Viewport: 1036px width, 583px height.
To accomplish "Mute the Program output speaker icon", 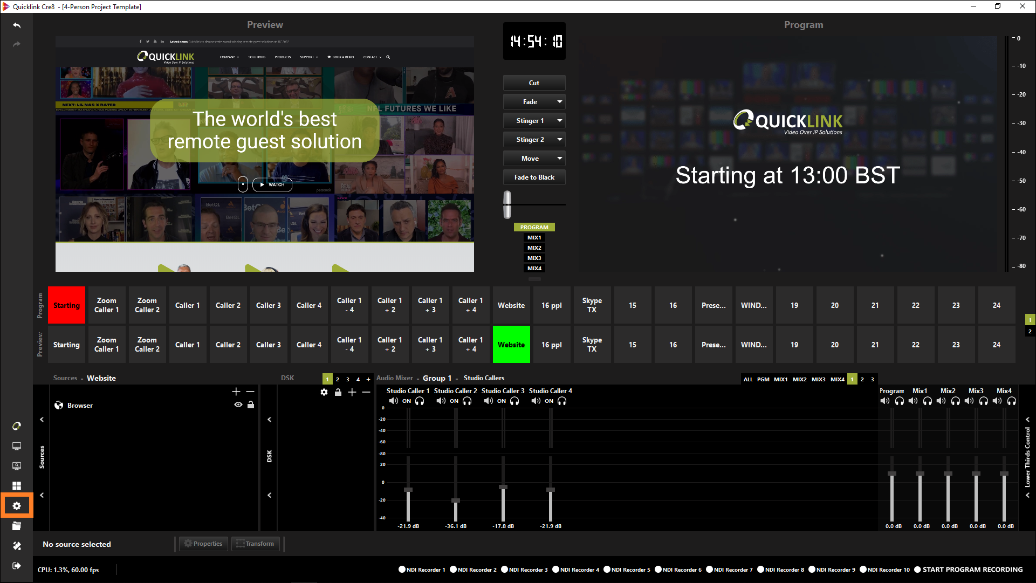I will tap(884, 401).
